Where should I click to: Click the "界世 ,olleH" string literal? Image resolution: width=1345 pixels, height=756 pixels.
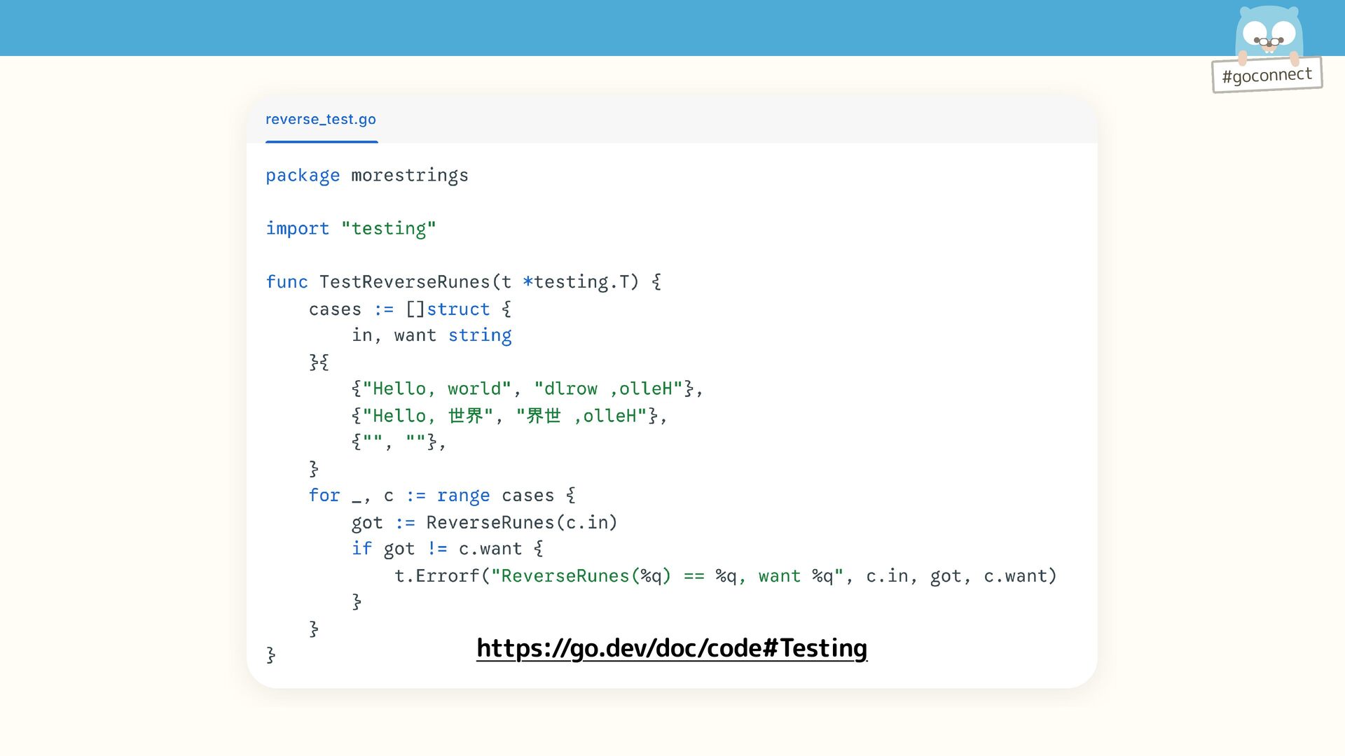click(581, 416)
